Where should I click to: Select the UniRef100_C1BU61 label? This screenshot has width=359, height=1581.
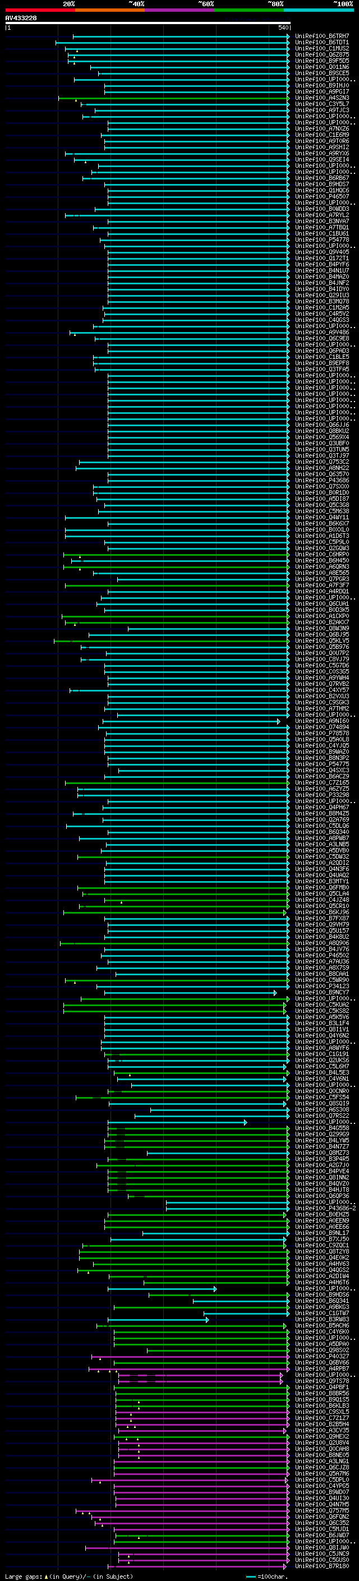pyautogui.click(x=321, y=233)
